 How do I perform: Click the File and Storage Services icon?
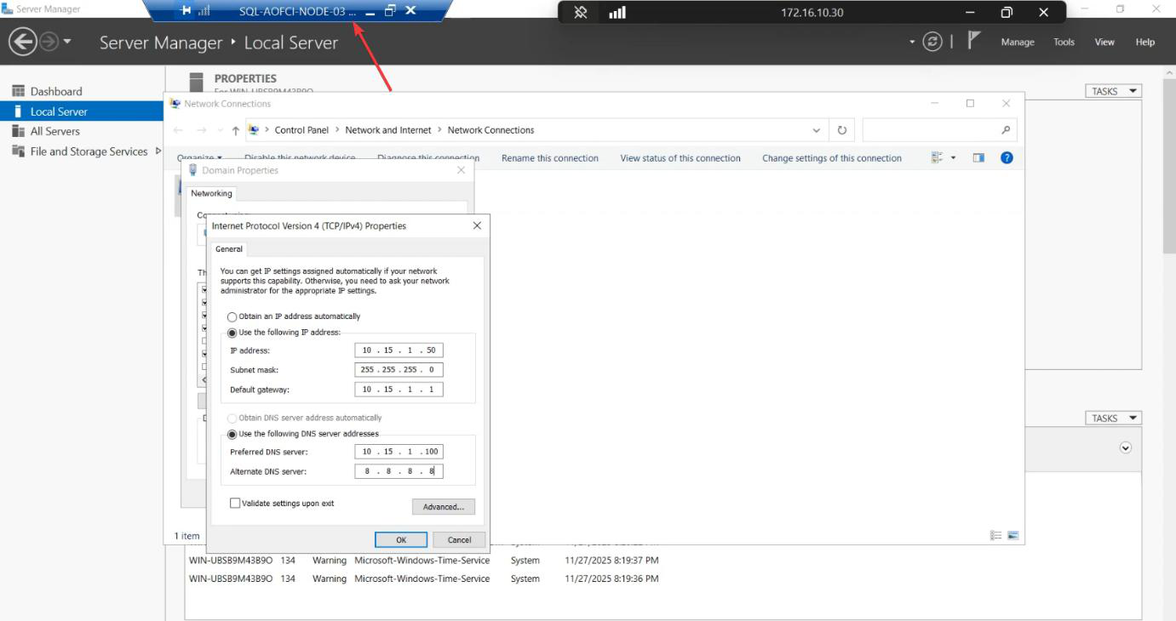(x=18, y=151)
